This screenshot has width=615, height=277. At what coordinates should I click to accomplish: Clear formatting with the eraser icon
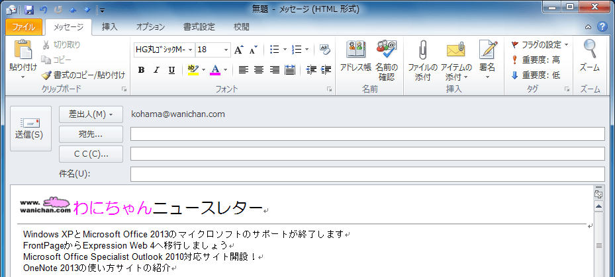[x=325, y=50]
